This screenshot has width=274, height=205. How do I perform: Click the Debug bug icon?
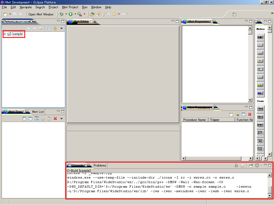[x=62, y=14]
